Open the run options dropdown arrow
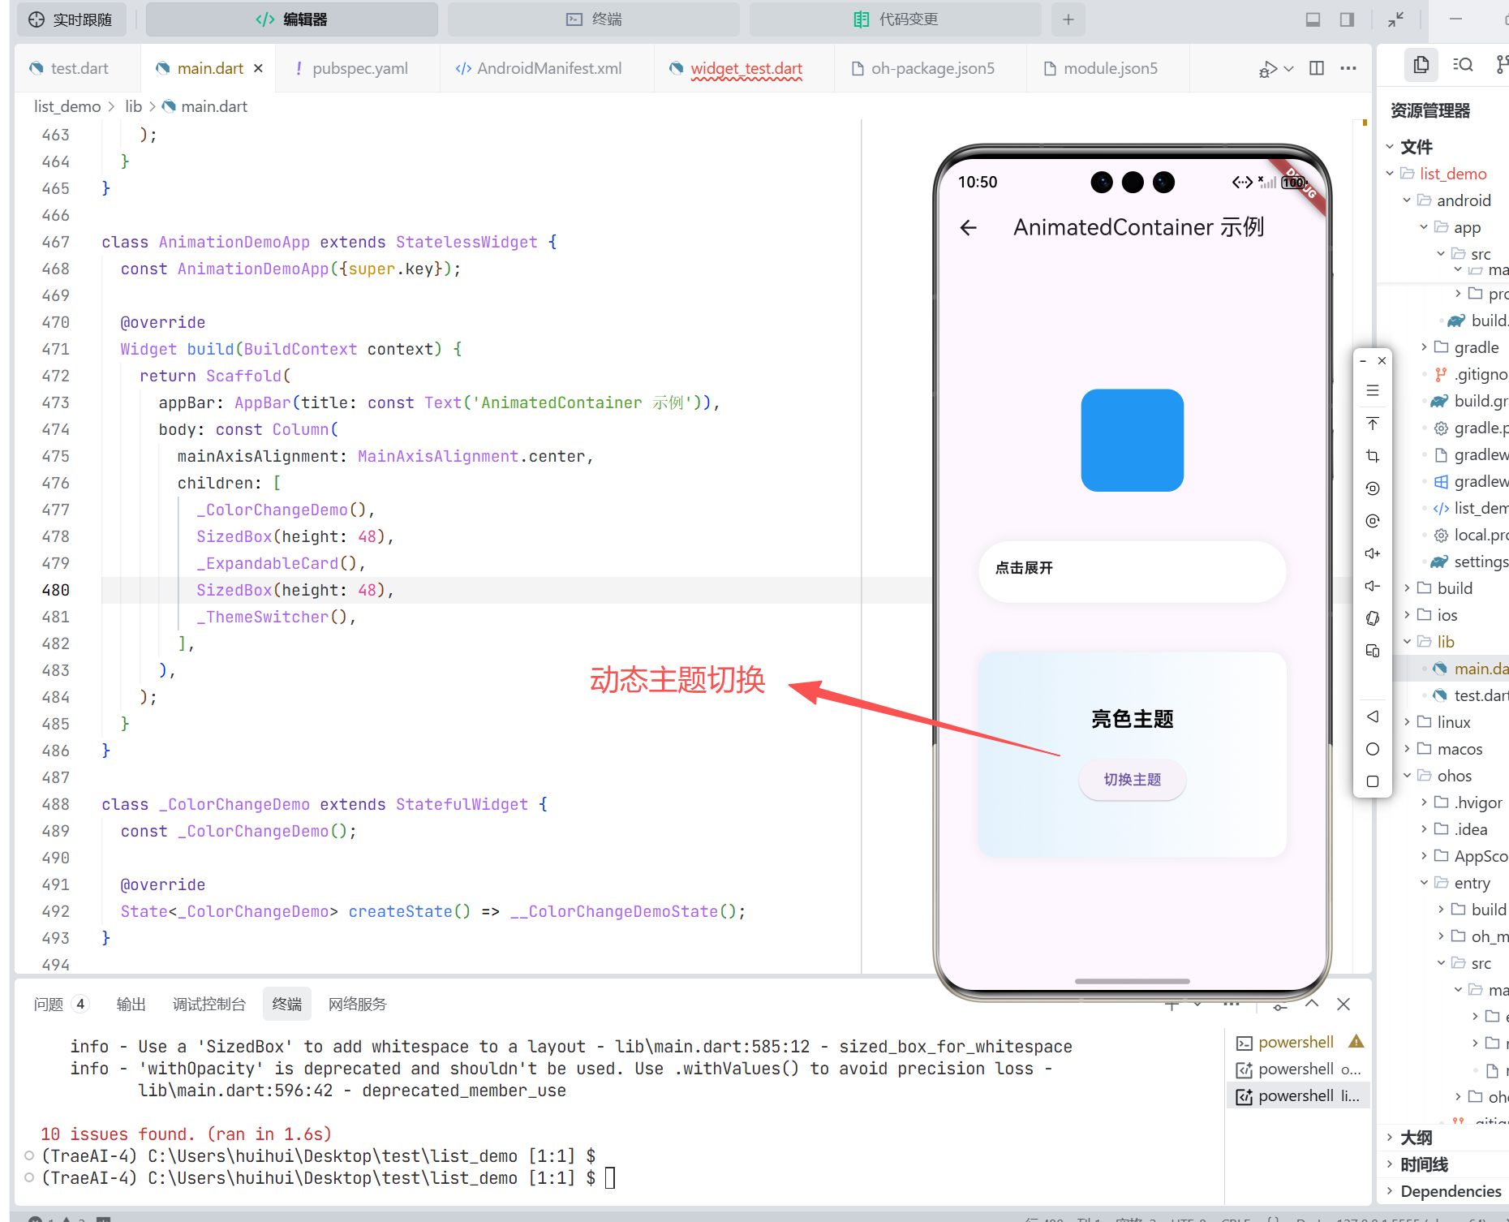The width and height of the screenshot is (1509, 1222). pos(1289,69)
